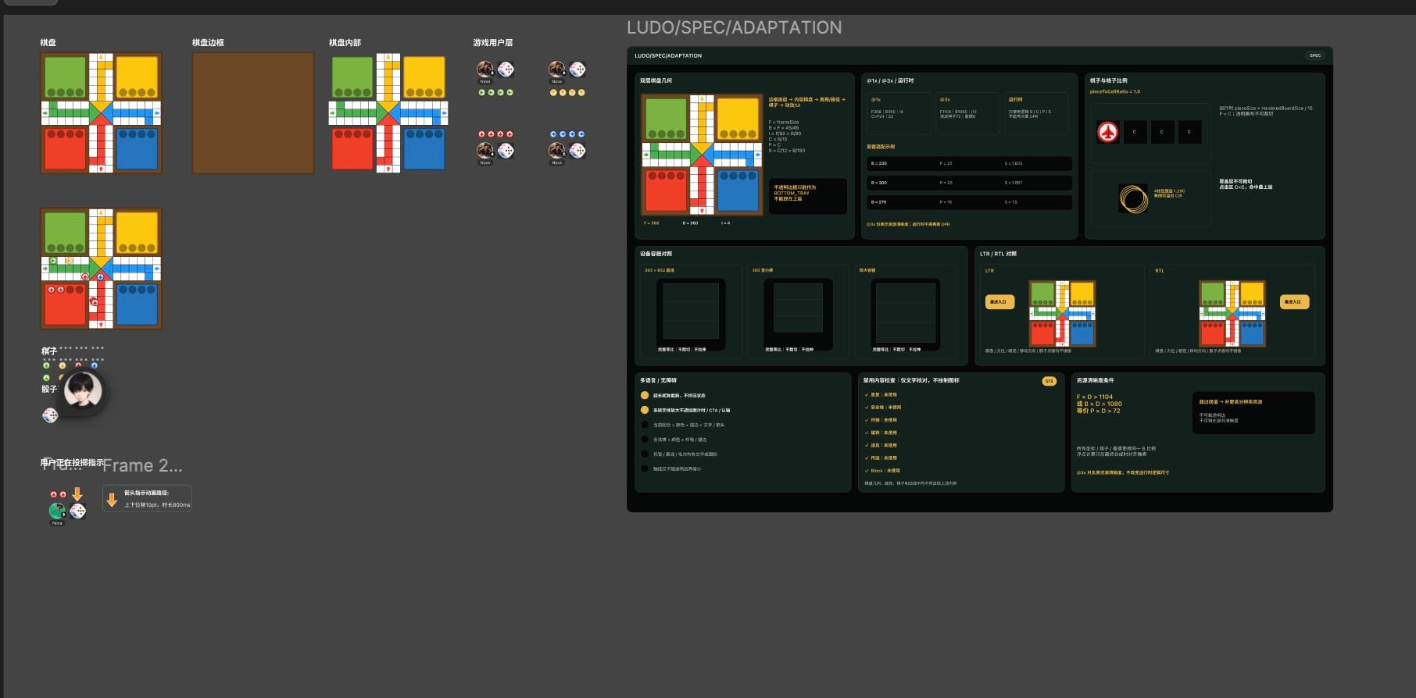
Task: Click the 多语言 / 无障碍 card title
Action: tap(659, 380)
